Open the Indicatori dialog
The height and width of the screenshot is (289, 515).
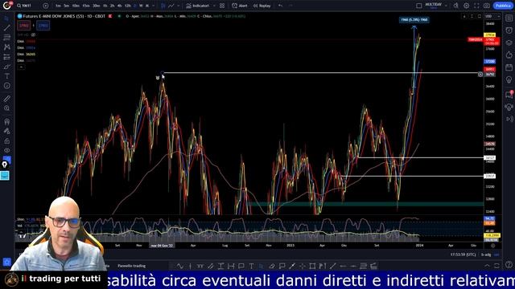click(x=197, y=6)
